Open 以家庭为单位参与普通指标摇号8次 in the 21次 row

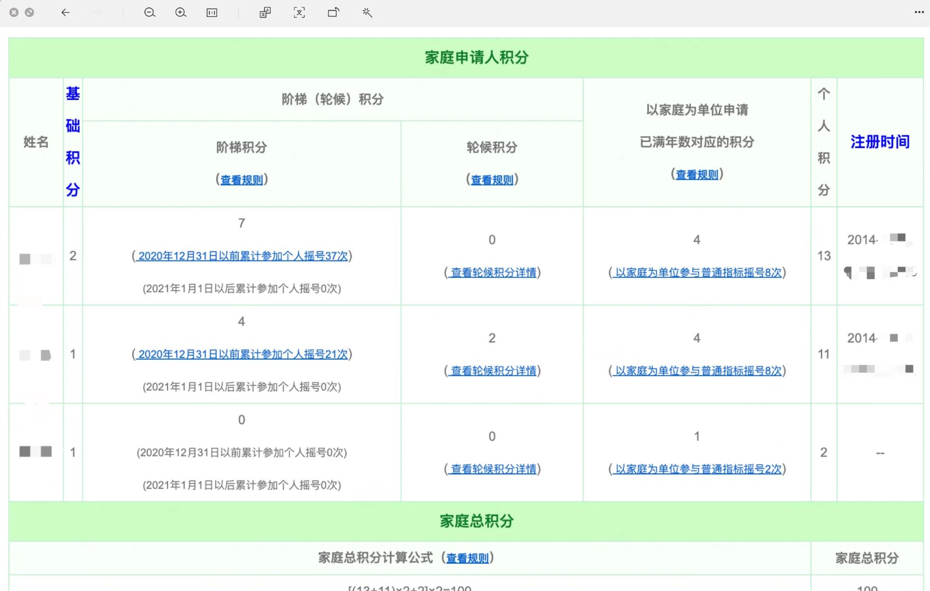point(697,371)
